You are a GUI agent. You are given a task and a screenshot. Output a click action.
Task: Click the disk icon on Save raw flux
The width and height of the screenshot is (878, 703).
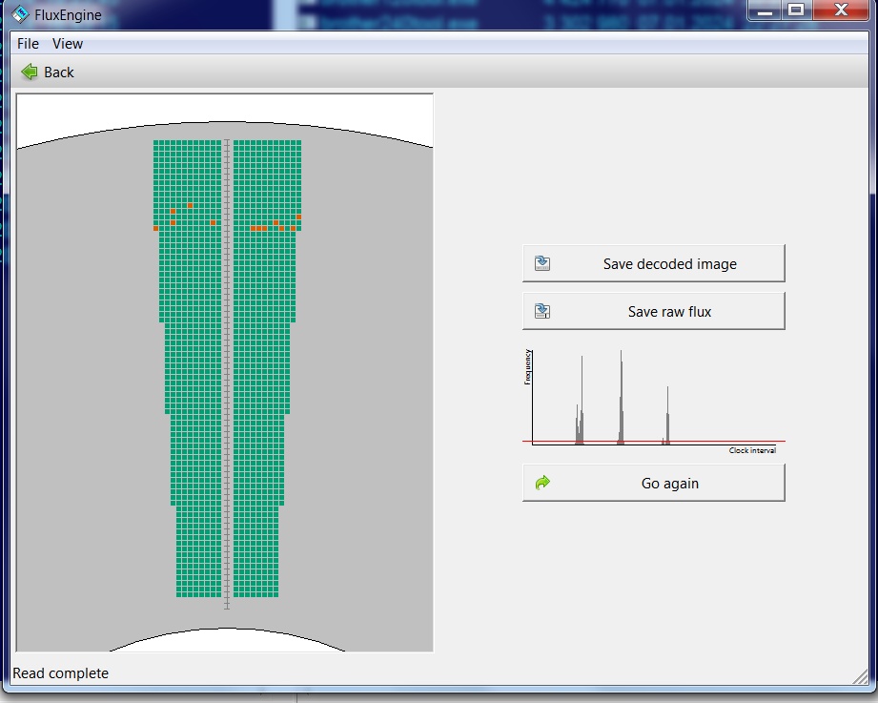tap(542, 311)
